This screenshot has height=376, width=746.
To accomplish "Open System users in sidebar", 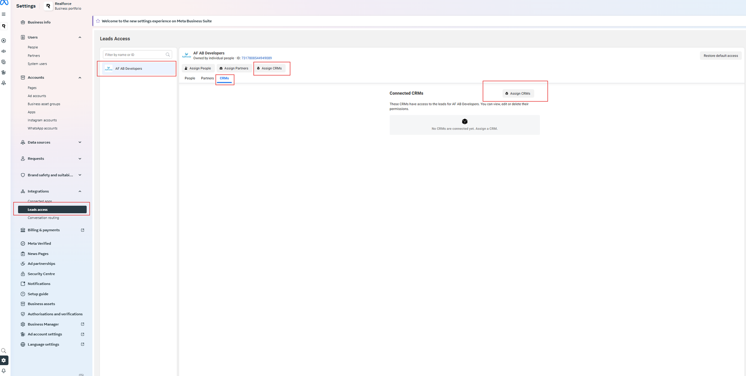I will click(x=37, y=64).
